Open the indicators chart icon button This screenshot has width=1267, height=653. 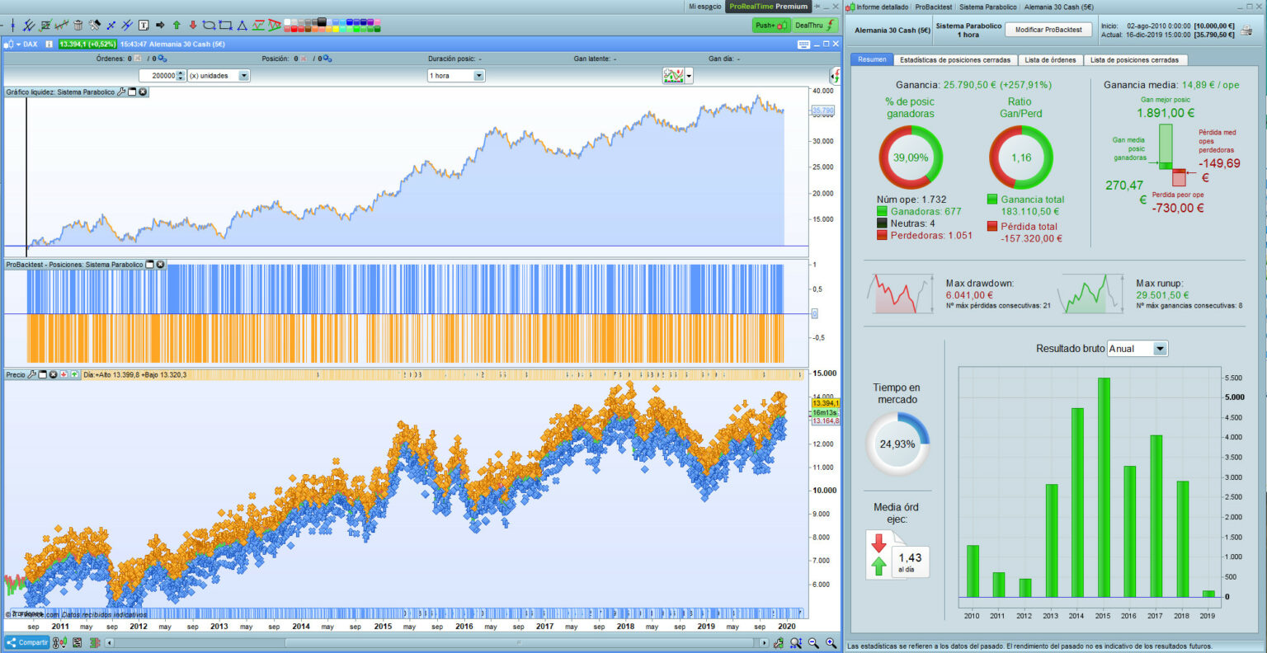click(x=673, y=76)
